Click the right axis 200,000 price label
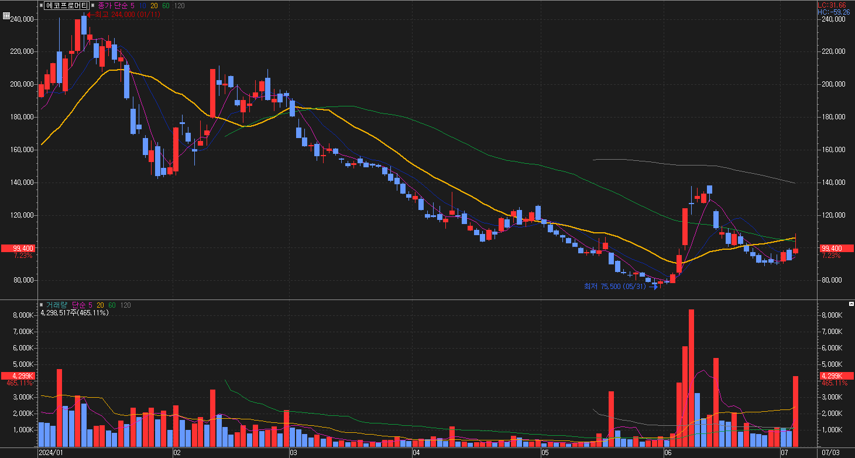 [x=834, y=84]
